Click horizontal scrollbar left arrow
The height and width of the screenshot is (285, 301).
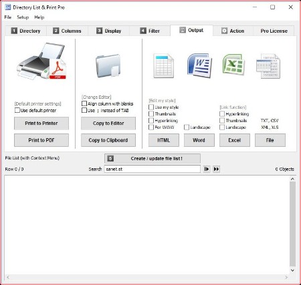[8, 277]
